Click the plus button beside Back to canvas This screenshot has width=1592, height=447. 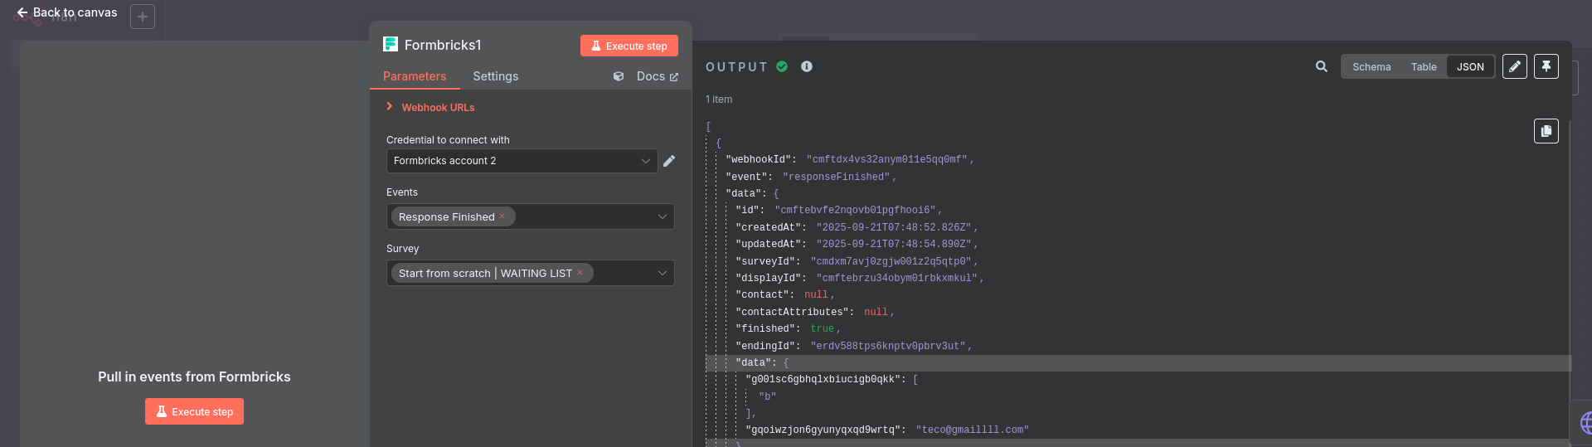pyautogui.click(x=143, y=17)
